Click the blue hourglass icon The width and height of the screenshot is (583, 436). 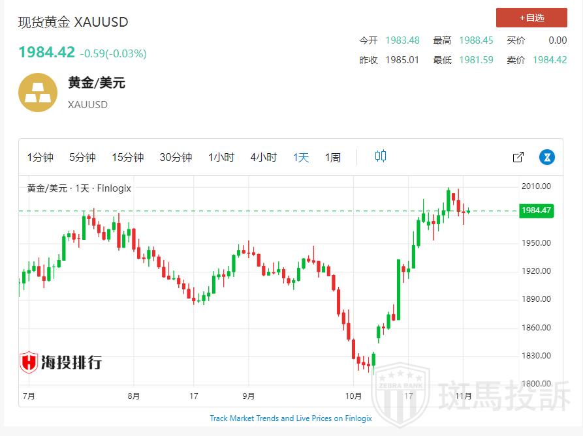coord(546,157)
